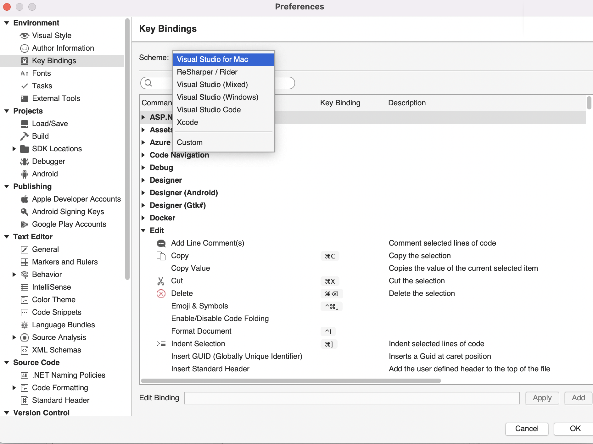Click the Apple Developer Accounts apple icon

[24, 199]
